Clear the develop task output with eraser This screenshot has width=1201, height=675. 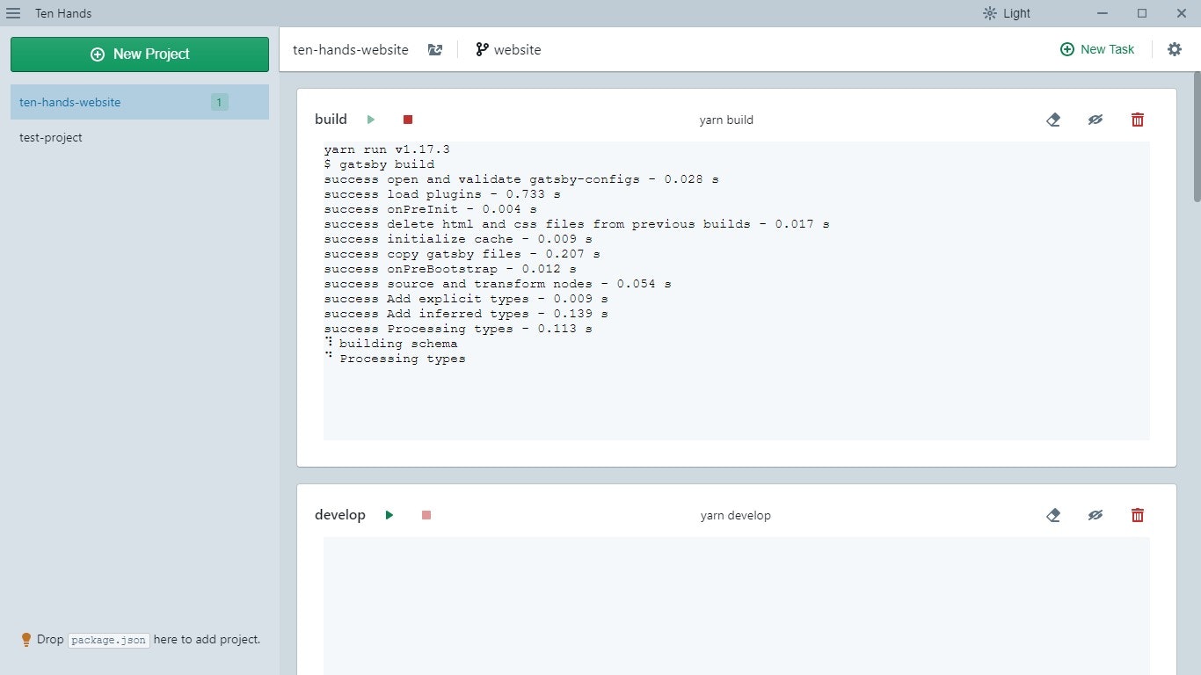1053,515
